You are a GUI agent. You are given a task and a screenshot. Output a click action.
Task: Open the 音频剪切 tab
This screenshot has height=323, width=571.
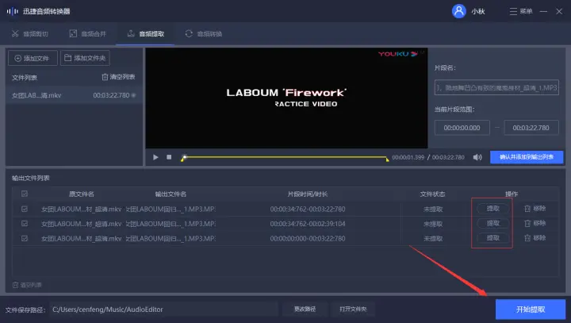30,33
